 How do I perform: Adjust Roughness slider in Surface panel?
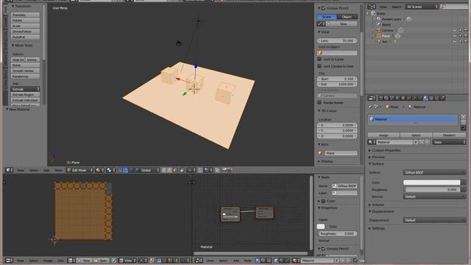[x=432, y=190]
